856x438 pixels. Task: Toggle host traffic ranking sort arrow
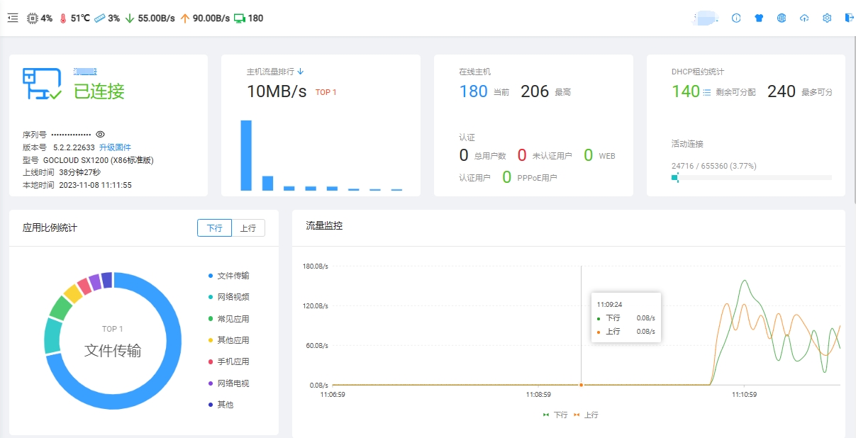pos(301,72)
